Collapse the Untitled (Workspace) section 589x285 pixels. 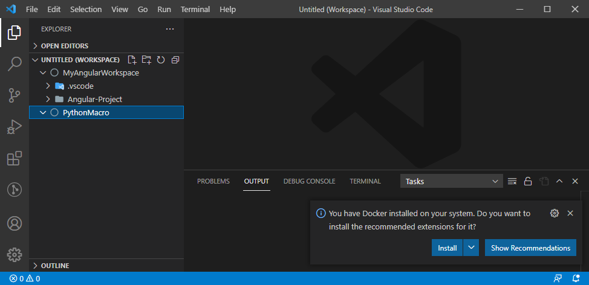tap(36, 60)
